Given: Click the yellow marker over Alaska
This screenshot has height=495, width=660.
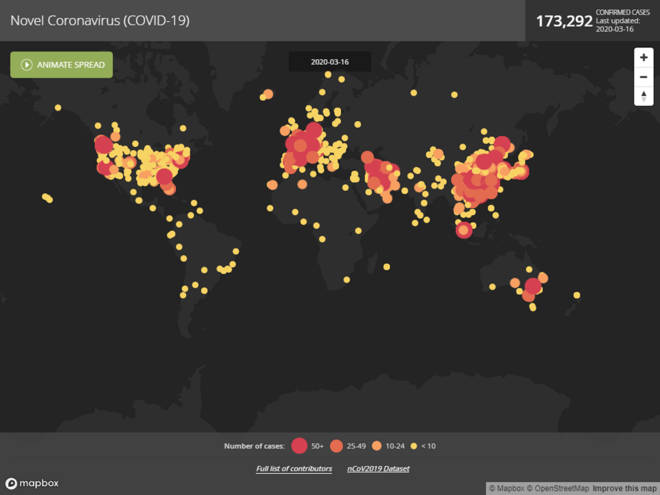Looking at the screenshot, I should 58,108.
